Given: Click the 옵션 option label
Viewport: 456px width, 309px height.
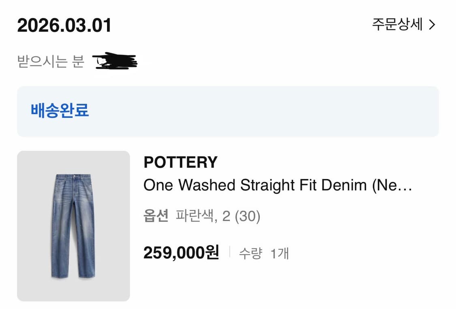Looking at the screenshot, I should (x=157, y=215).
